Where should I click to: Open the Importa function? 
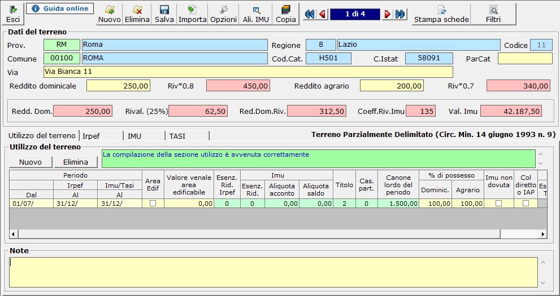[192, 14]
